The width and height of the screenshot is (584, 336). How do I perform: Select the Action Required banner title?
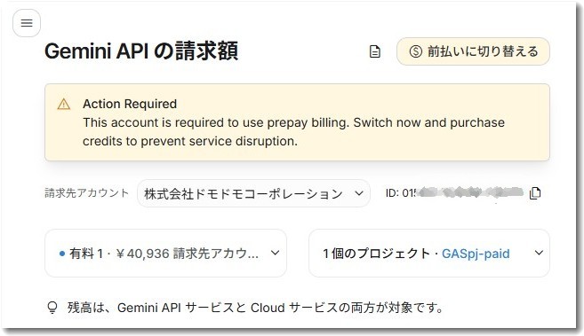(130, 104)
